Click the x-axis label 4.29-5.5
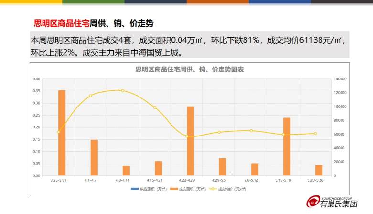 point(219,180)
